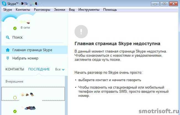Click the Вчерашние group header
The height and width of the screenshot is (115, 180).
coord(14,81)
